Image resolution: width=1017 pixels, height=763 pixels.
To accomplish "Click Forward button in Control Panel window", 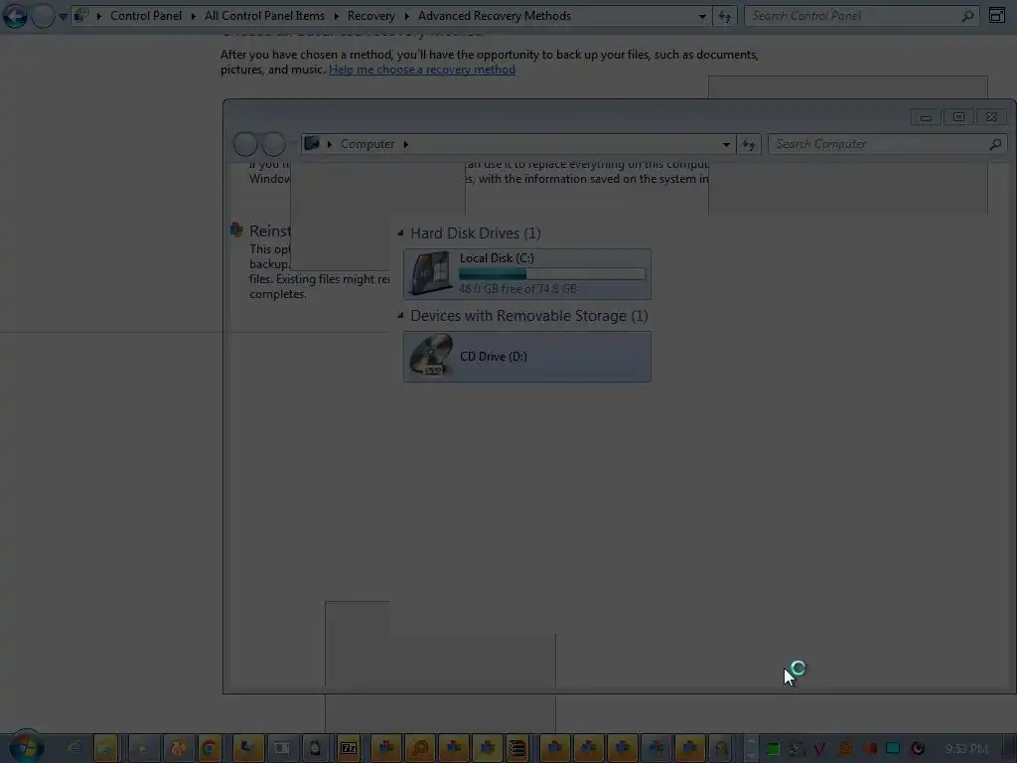I will [x=43, y=16].
